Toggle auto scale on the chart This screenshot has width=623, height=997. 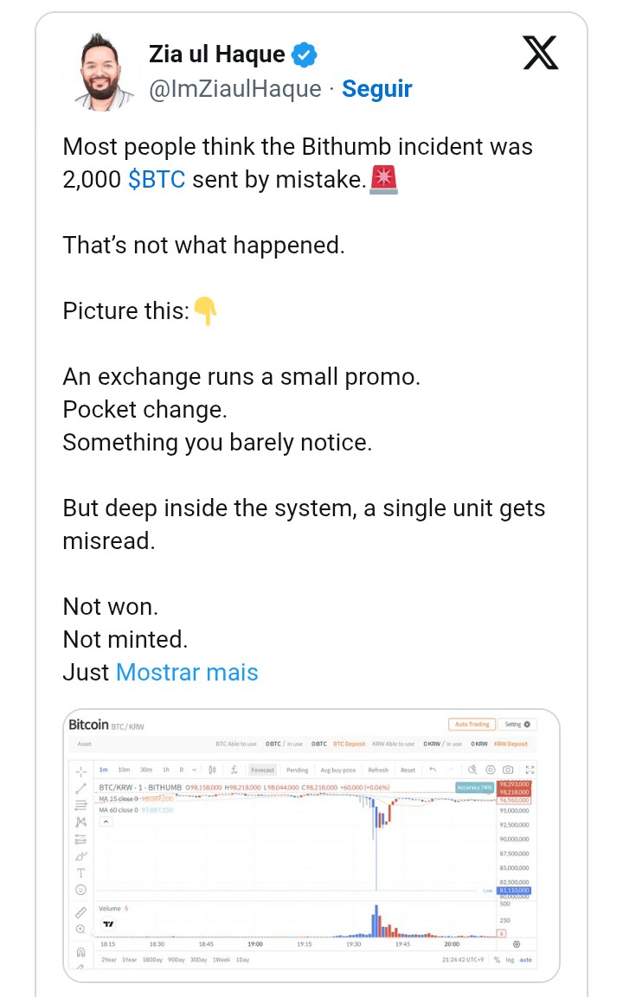(525, 960)
